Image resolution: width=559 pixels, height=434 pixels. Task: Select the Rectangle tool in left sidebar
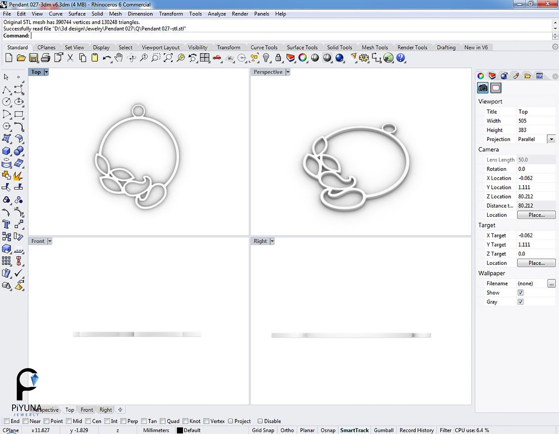click(x=19, y=114)
